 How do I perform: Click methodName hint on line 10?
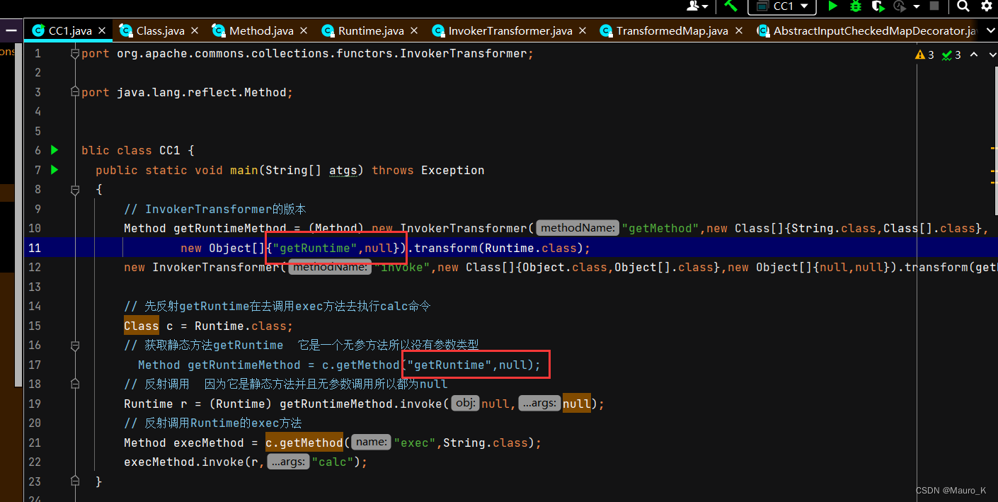(577, 228)
